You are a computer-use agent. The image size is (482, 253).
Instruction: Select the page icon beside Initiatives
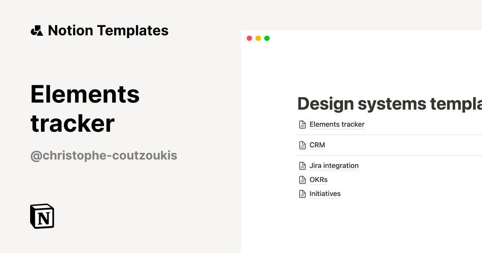pos(302,194)
